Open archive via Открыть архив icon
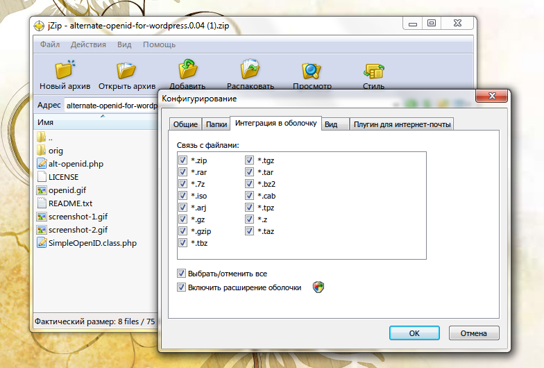The width and height of the screenshot is (544, 368). [x=126, y=70]
